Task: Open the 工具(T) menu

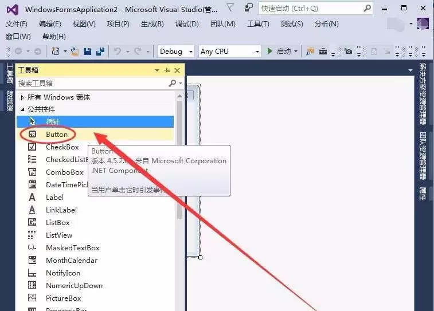Action: pos(258,24)
